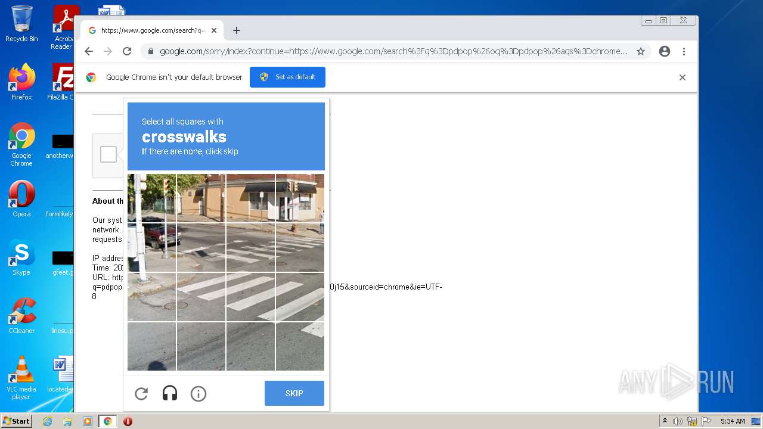Reload the page in Chrome
This screenshot has height=429, width=763.
[127, 51]
